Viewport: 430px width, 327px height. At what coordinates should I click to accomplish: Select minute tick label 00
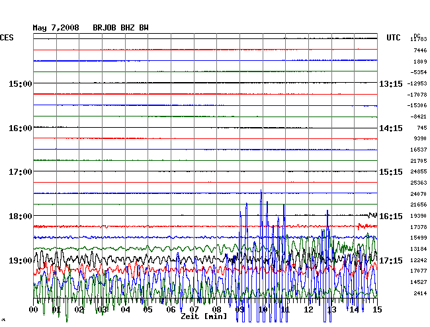pos(34,310)
